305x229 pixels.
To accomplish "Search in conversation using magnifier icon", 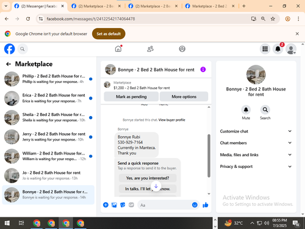I will [265, 110].
